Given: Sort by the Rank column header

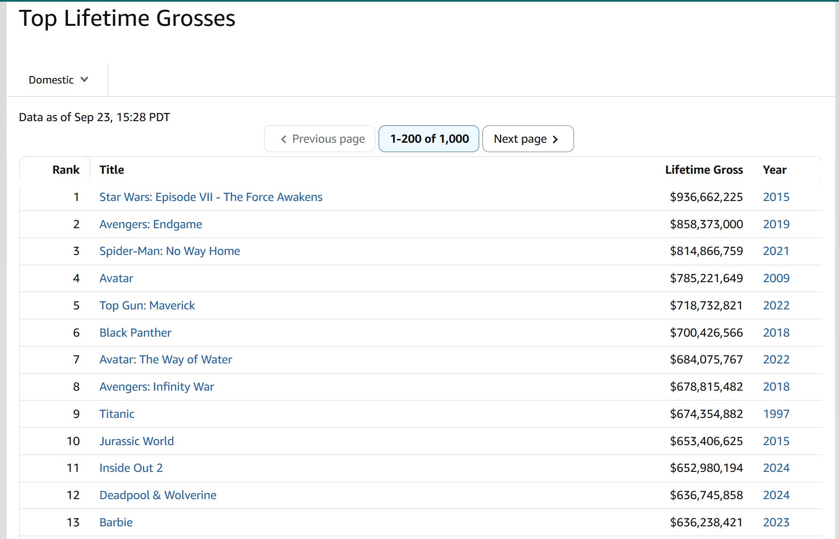Looking at the screenshot, I should tap(66, 170).
